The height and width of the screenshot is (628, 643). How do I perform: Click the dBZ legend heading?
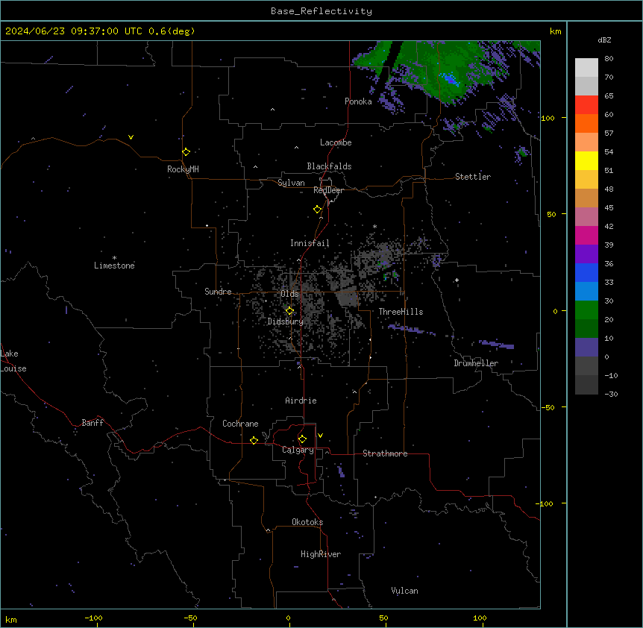[x=604, y=40]
